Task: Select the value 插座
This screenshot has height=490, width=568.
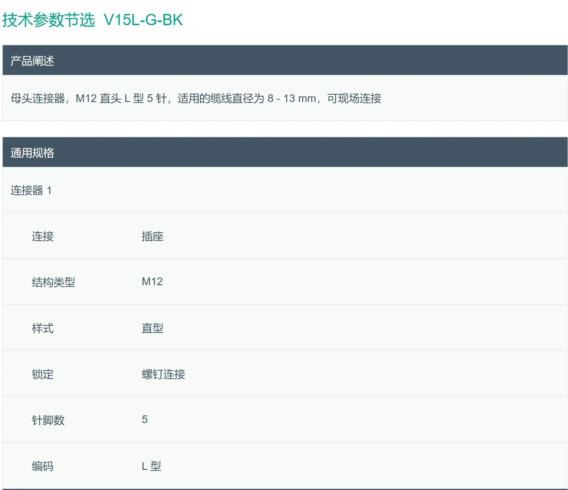Action: click(153, 236)
